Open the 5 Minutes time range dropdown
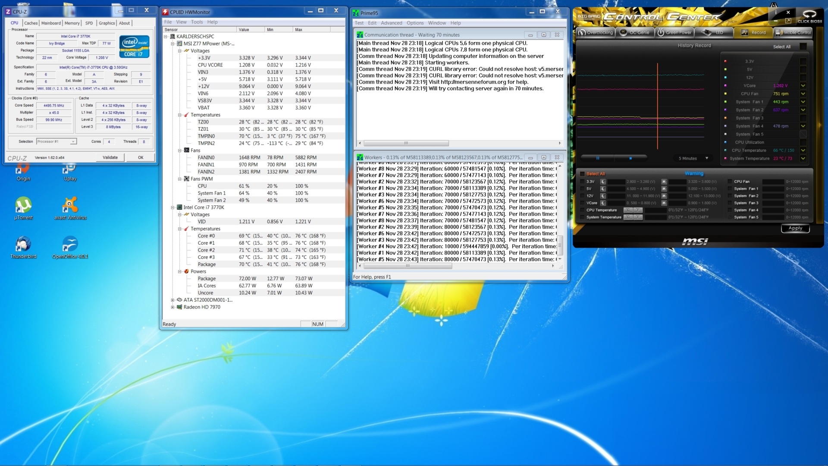Viewport: 828px width, 466px height. pos(693,158)
